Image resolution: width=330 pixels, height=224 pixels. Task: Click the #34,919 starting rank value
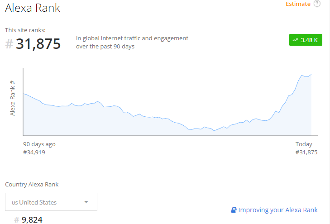click(x=34, y=152)
